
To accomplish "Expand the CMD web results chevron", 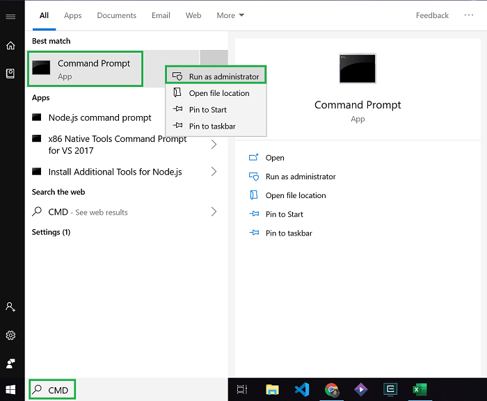I will tap(214, 212).
